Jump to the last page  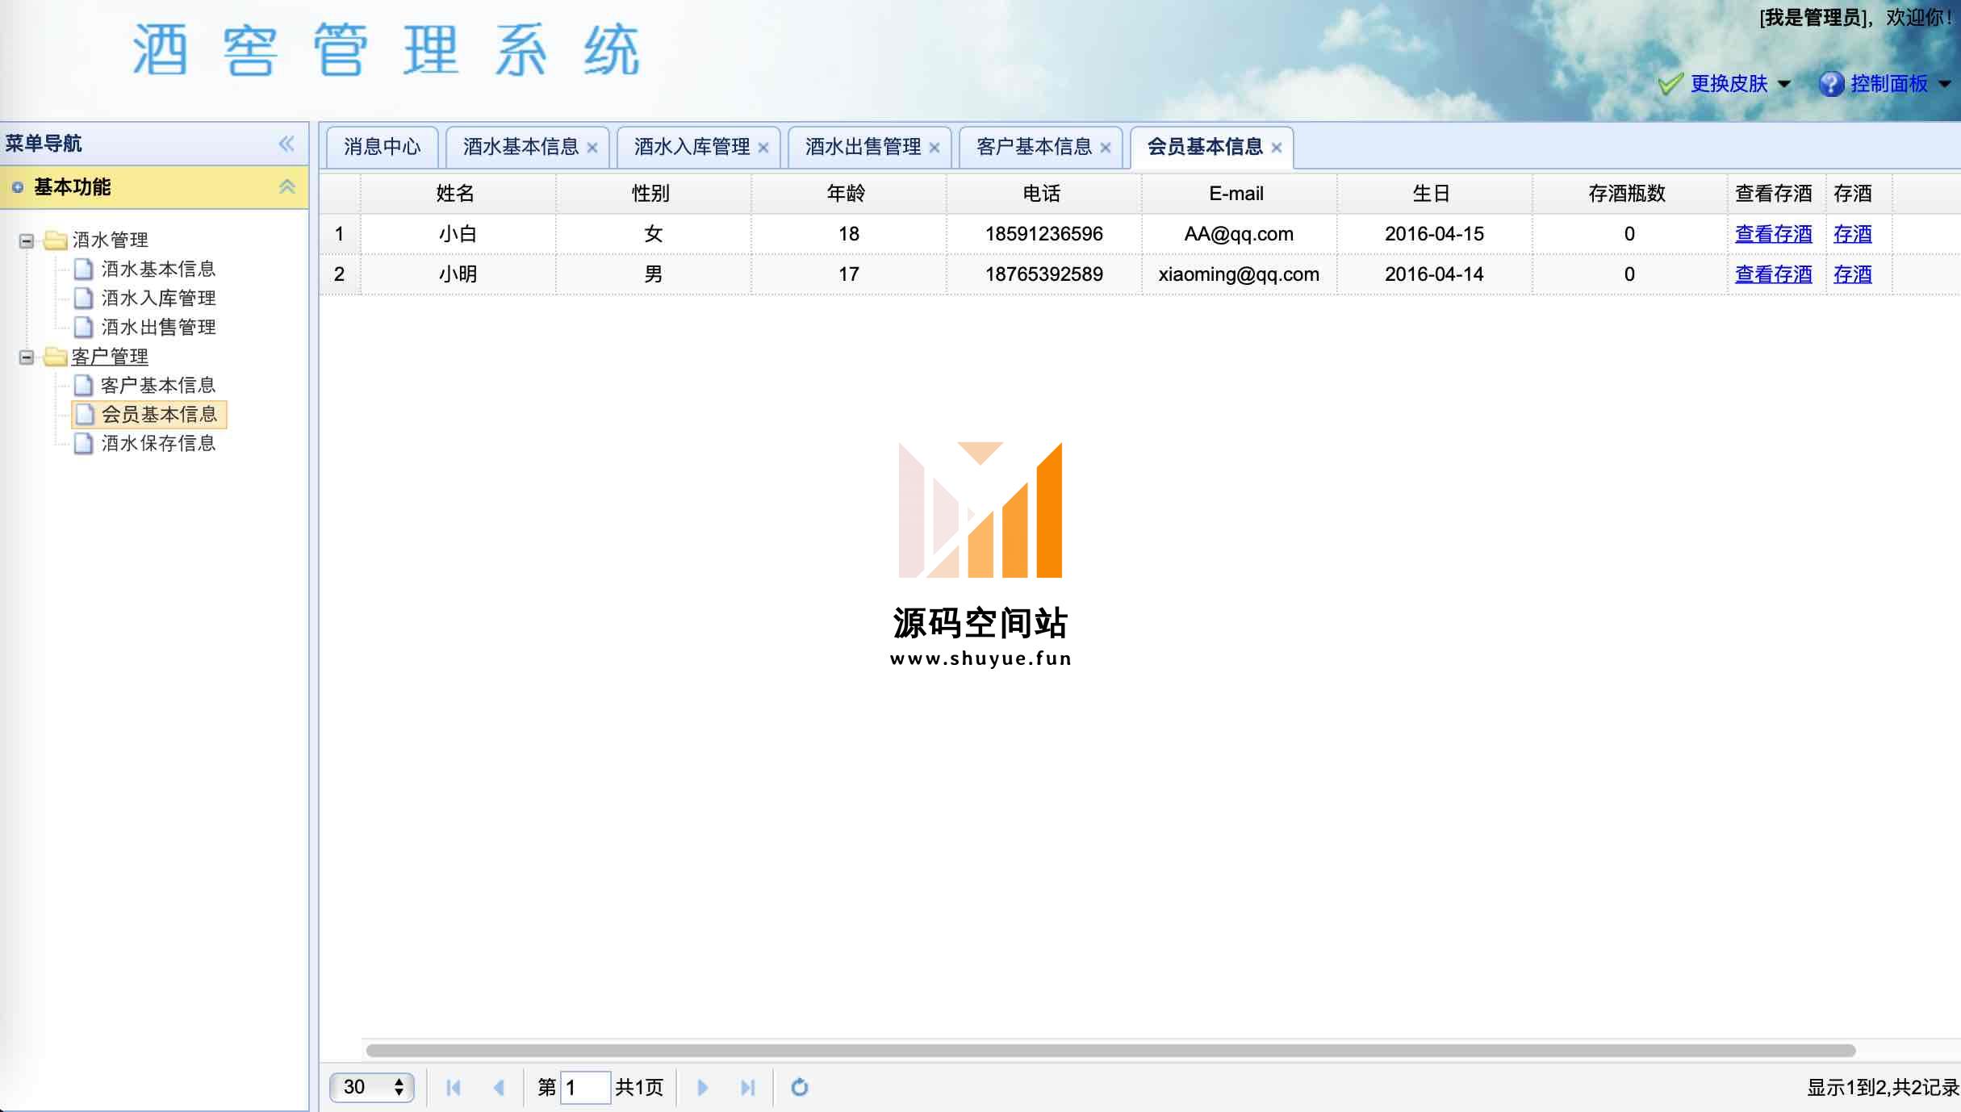point(747,1087)
